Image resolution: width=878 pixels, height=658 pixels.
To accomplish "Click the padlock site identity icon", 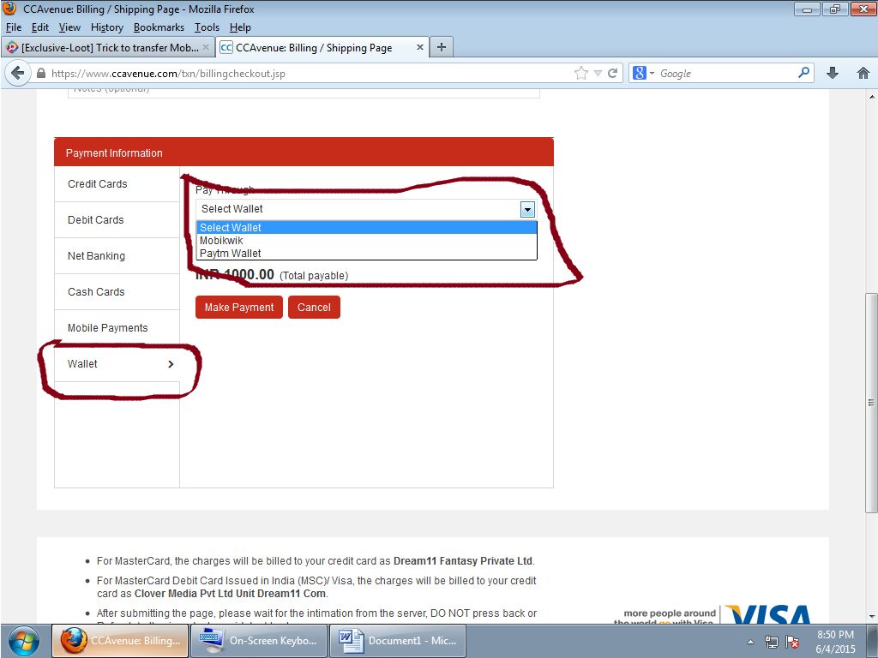I will click(x=41, y=74).
